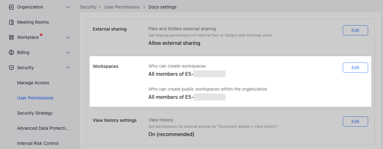Open Manage Access under Security

pos(33,83)
